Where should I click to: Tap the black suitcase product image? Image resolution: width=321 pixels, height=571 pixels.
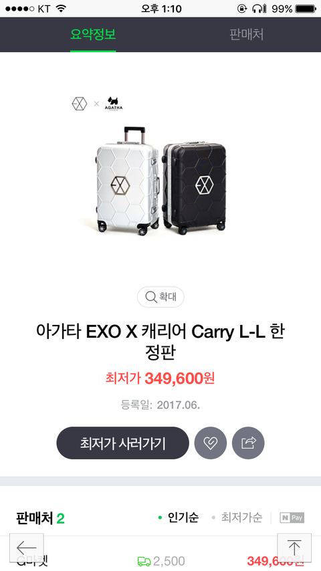pos(194,189)
